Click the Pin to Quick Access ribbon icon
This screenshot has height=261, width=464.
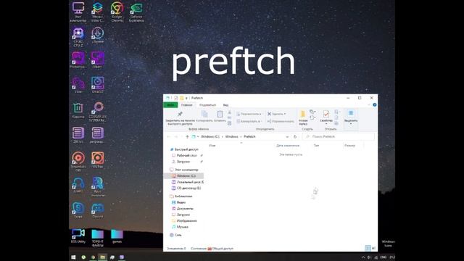click(x=180, y=115)
